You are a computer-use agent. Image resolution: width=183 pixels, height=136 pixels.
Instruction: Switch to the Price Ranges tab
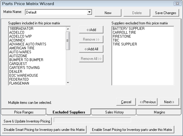[x=23, y=112]
